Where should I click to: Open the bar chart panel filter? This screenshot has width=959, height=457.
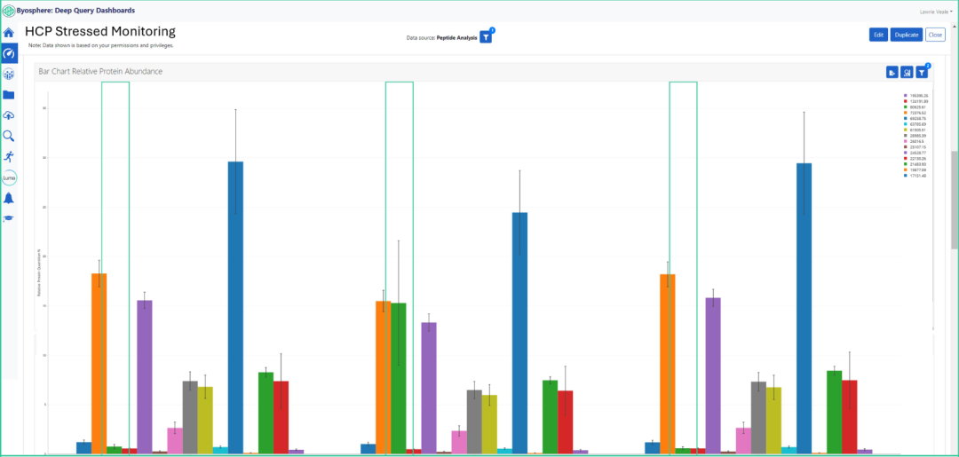click(x=922, y=72)
